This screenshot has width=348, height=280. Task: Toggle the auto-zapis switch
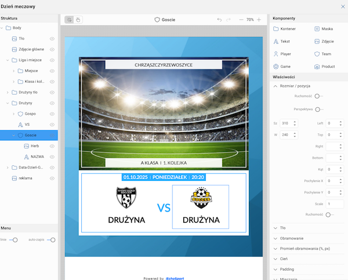tap(51, 240)
